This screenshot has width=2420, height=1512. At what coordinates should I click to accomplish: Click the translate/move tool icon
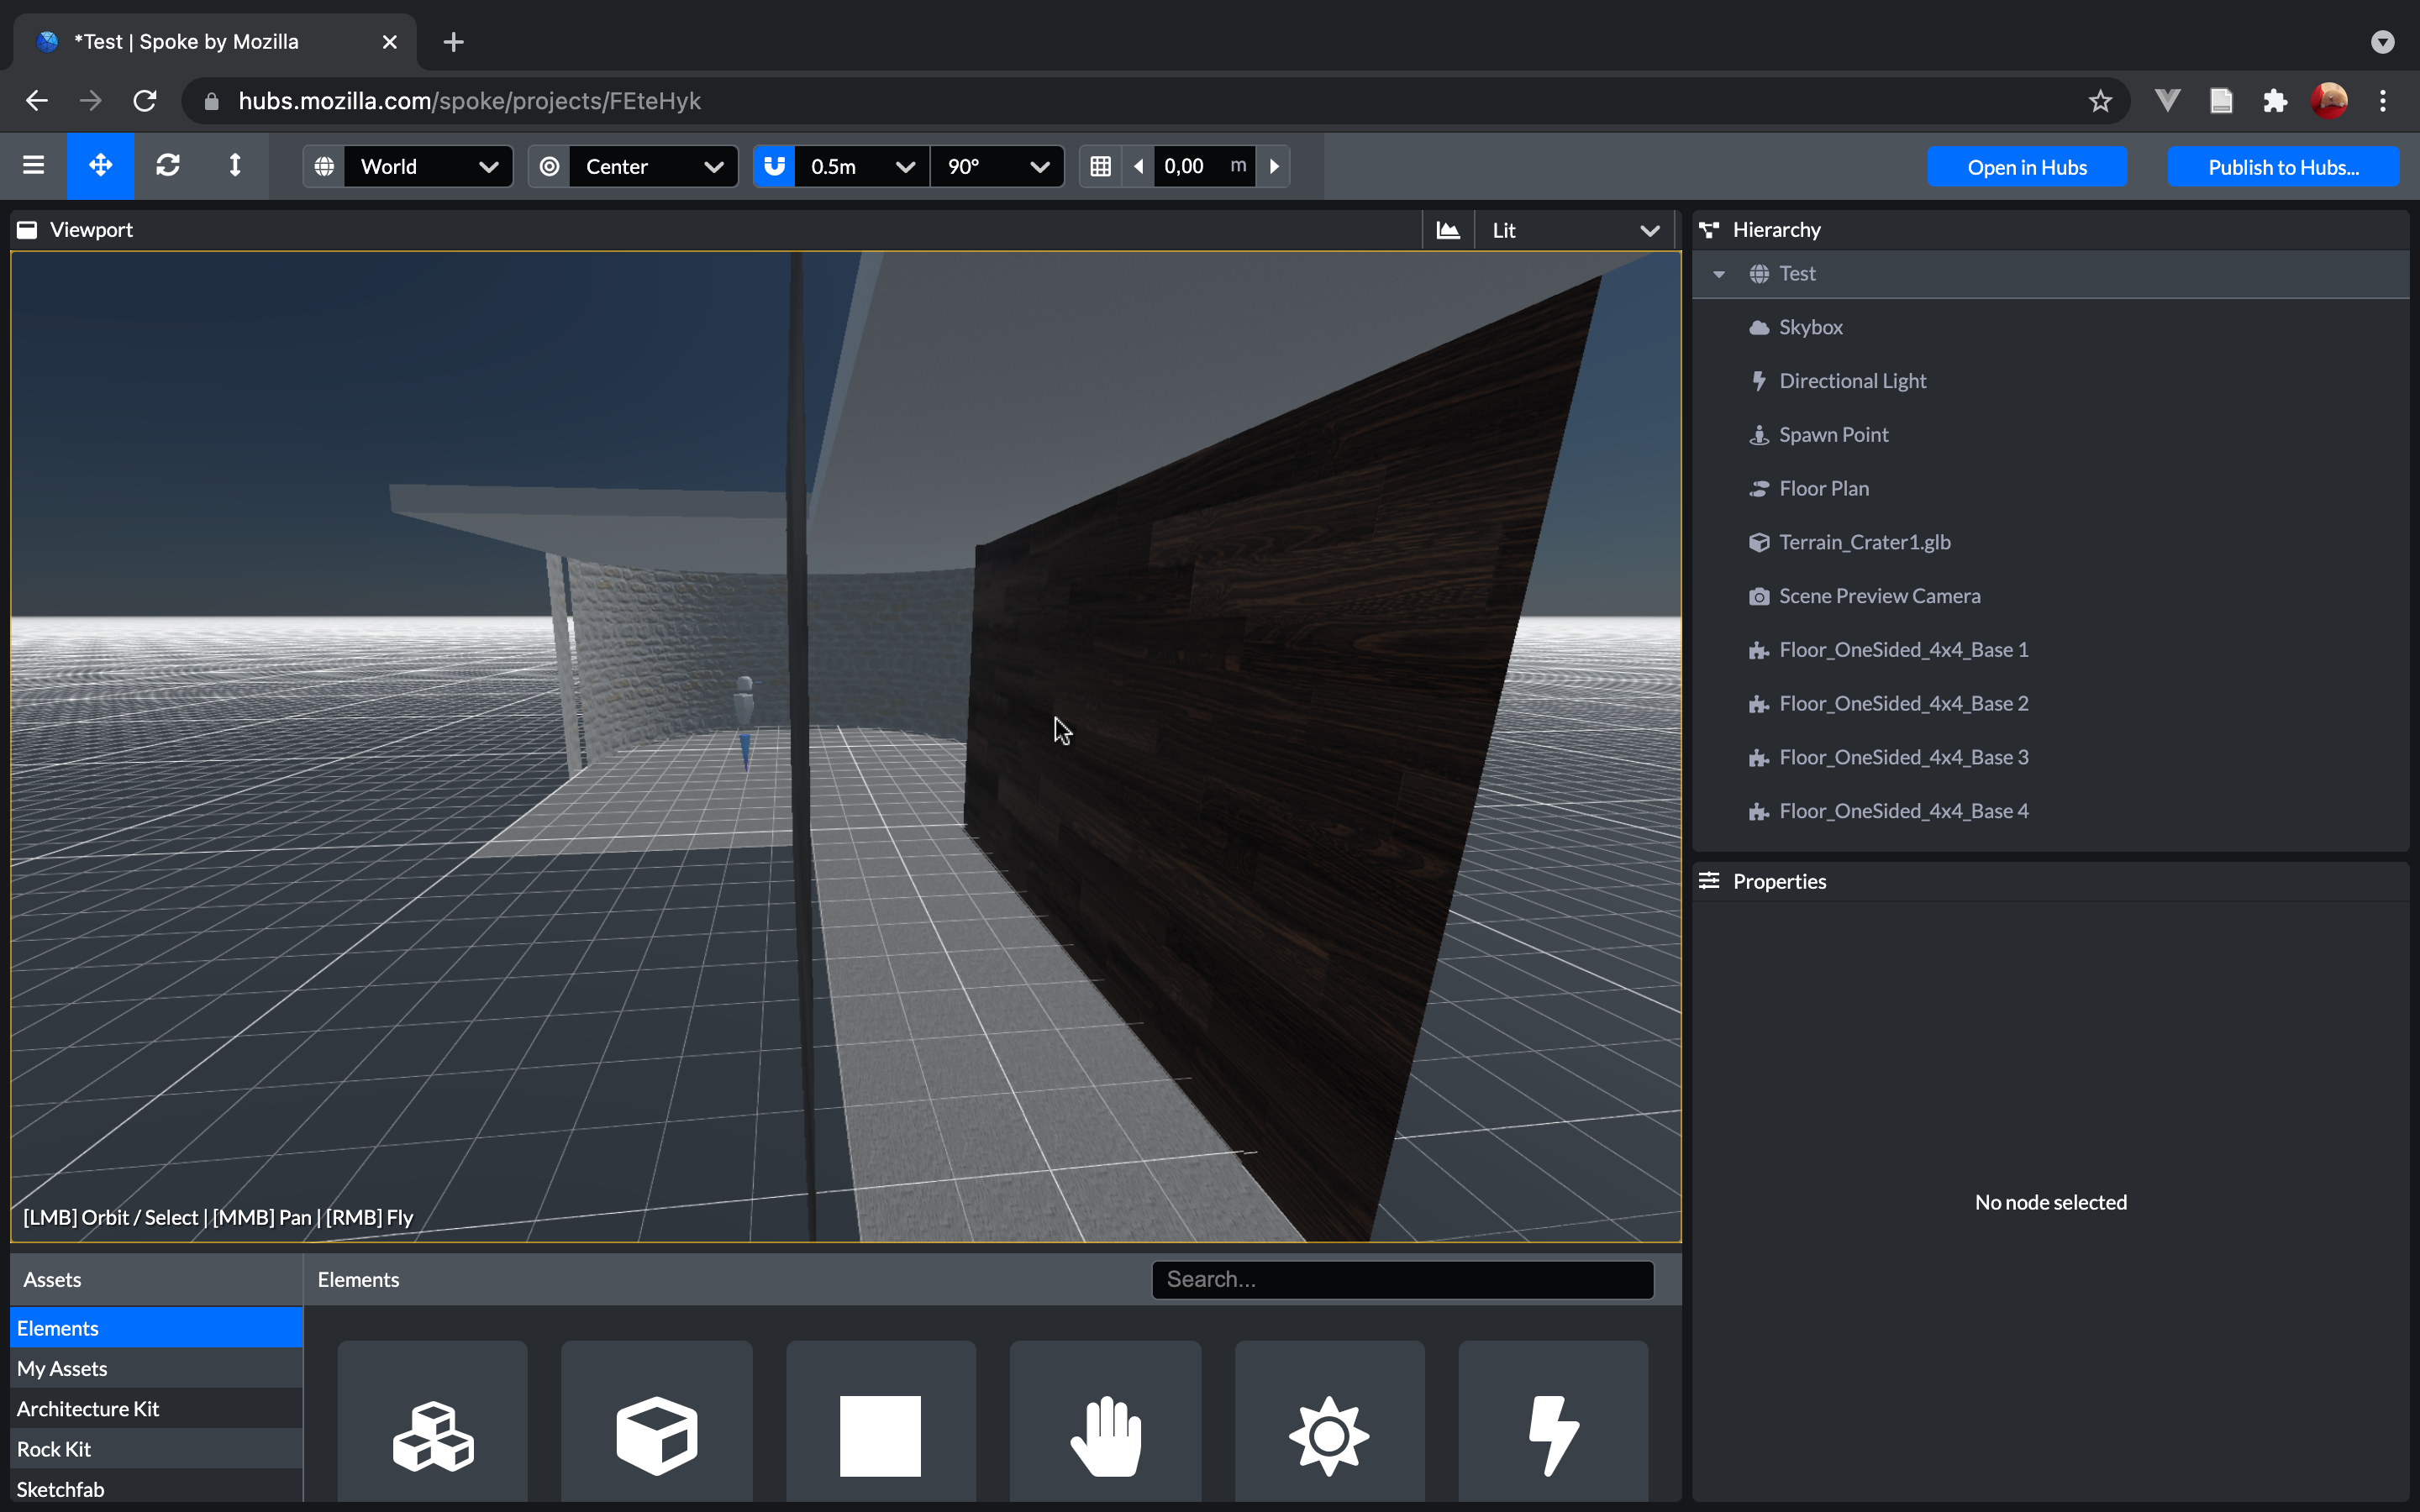(99, 165)
